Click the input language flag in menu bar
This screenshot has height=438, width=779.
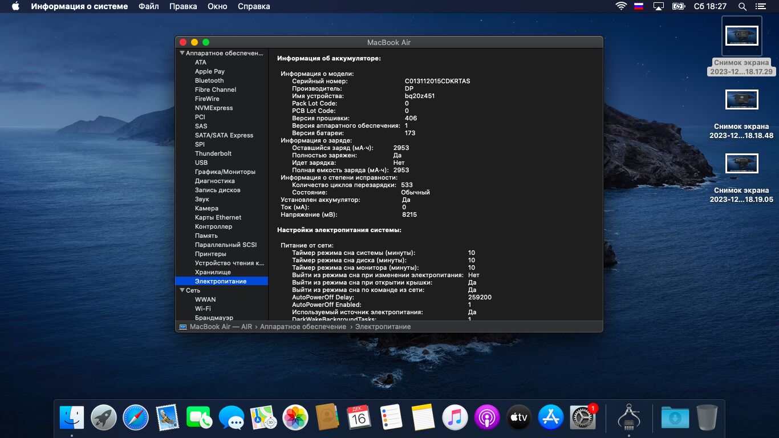tap(639, 6)
